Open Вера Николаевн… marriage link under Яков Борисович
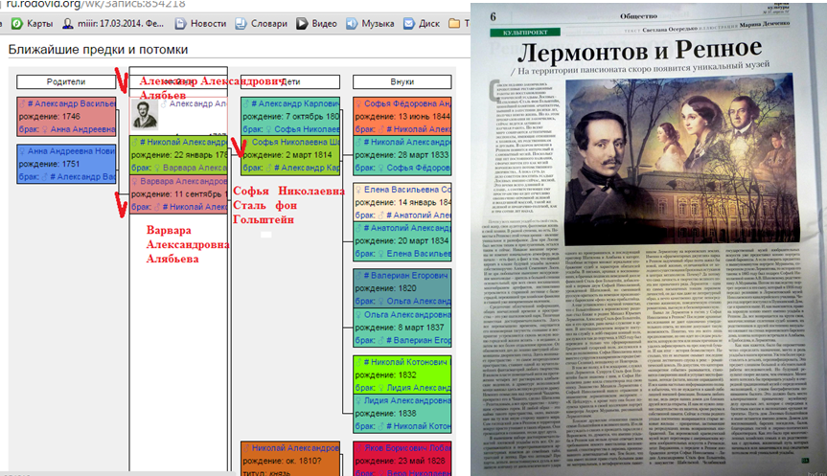Screen dimensions: 827x476 [419, 473]
